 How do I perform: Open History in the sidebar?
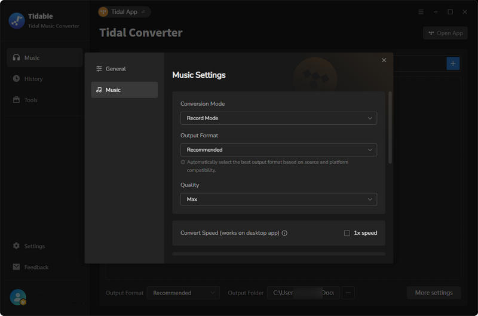[45, 79]
